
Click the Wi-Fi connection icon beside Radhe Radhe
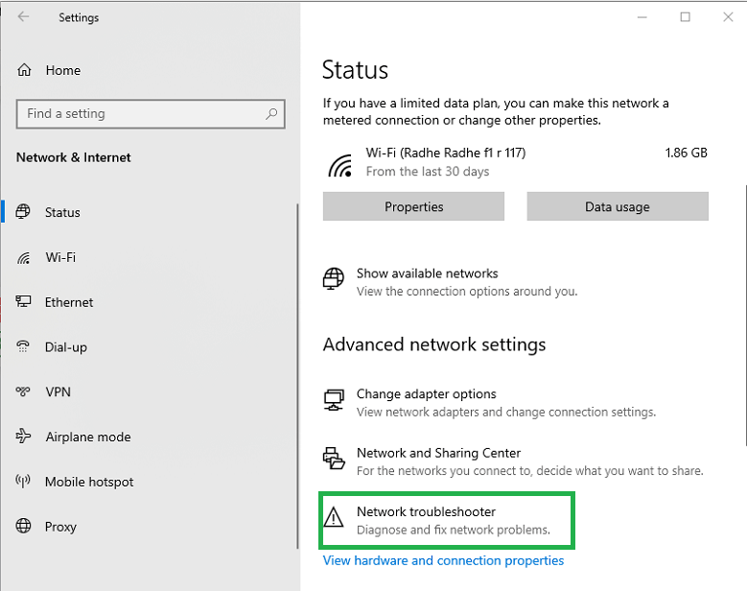(340, 165)
